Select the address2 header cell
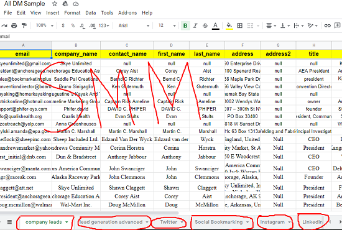Screen dimensions: 342x230 coord(278,54)
